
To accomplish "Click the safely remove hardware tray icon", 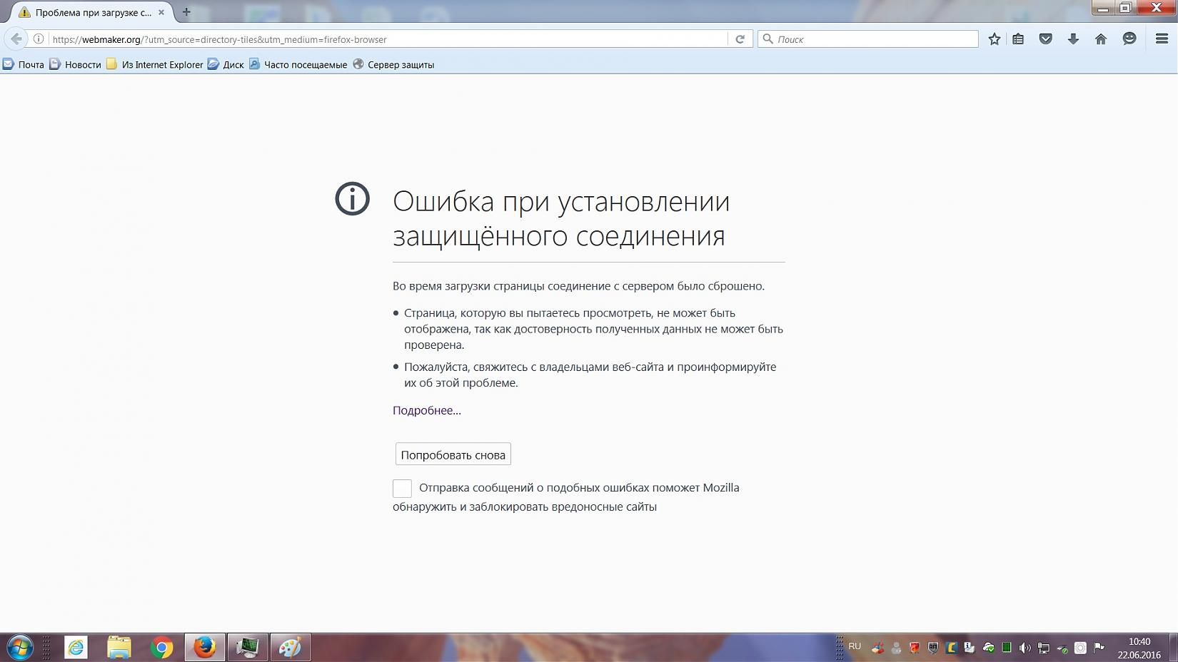I will coord(1062,648).
